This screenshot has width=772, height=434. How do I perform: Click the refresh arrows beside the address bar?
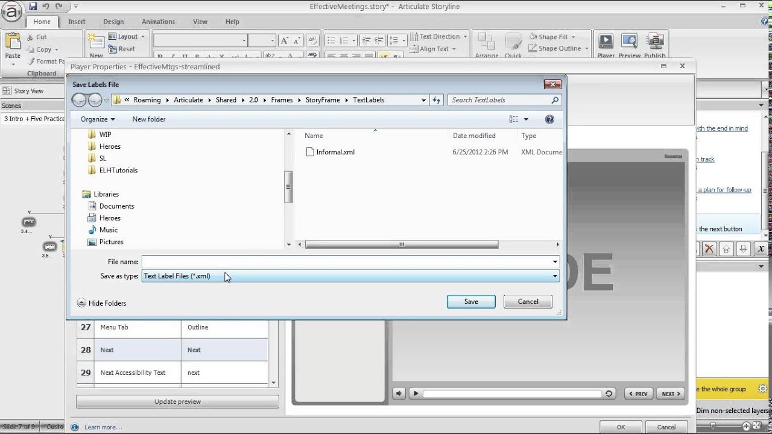tap(437, 100)
